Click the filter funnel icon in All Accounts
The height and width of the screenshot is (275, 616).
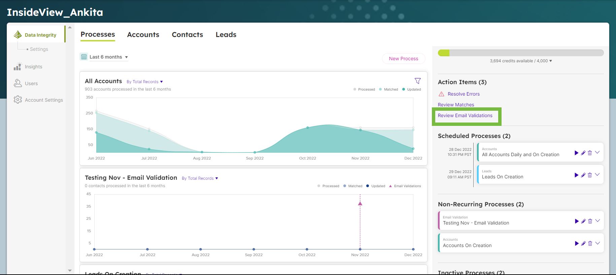[417, 81]
